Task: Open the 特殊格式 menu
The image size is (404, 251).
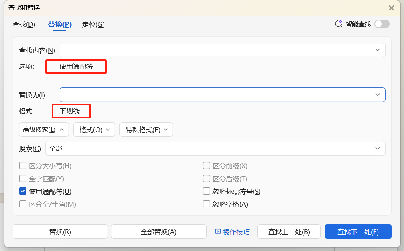Action: (145, 129)
